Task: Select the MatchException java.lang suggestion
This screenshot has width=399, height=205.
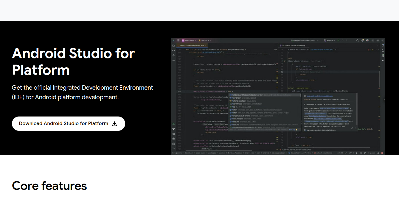Action: tap(265, 101)
